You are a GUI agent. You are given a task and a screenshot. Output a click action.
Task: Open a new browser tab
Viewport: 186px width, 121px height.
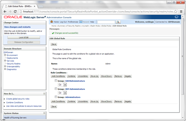coord(41,6)
